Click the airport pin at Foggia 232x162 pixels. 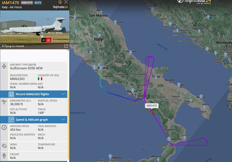click(x=156, y=77)
